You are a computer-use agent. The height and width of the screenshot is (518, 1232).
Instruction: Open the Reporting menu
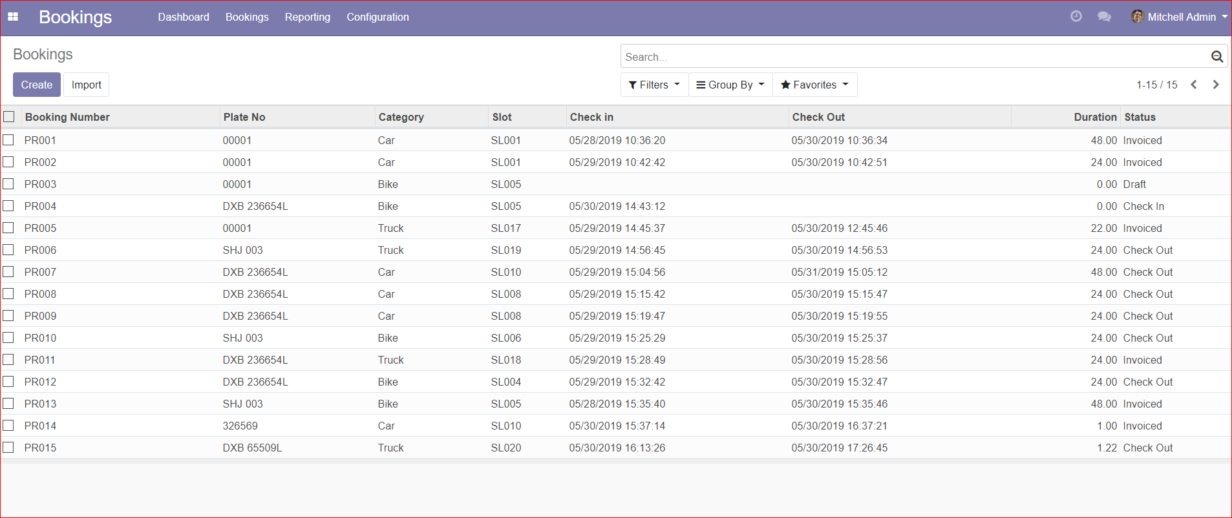click(307, 17)
